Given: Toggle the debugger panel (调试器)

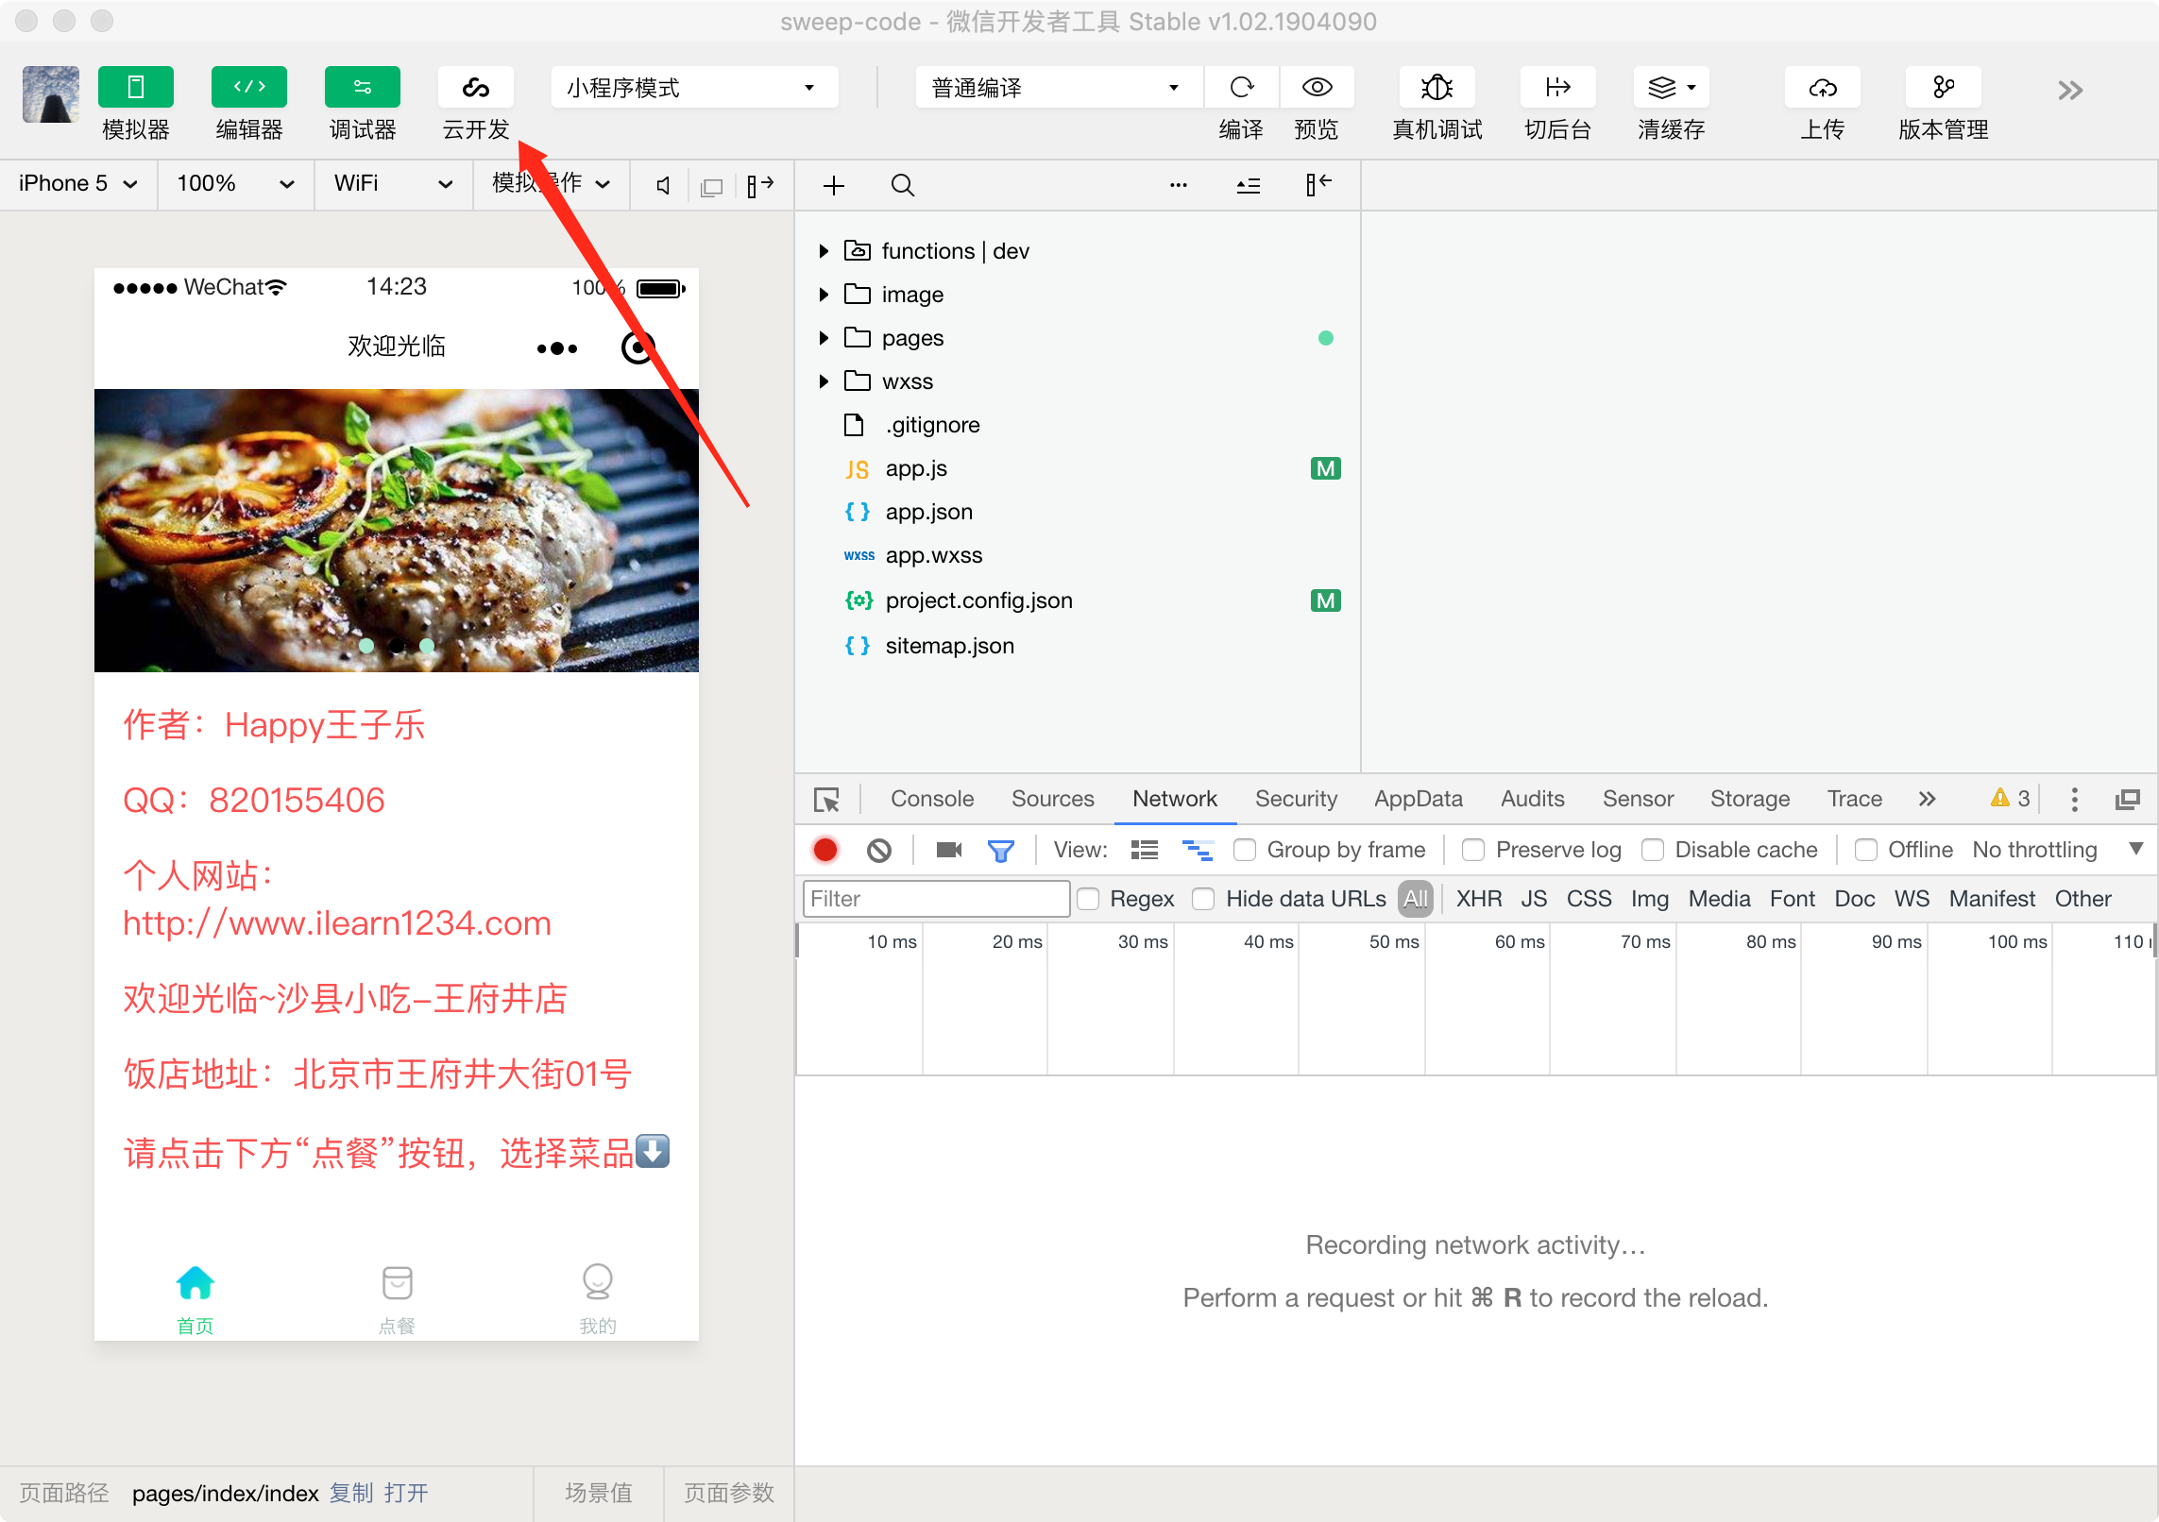Looking at the screenshot, I should pyautogui.click(x=362, y=88).
